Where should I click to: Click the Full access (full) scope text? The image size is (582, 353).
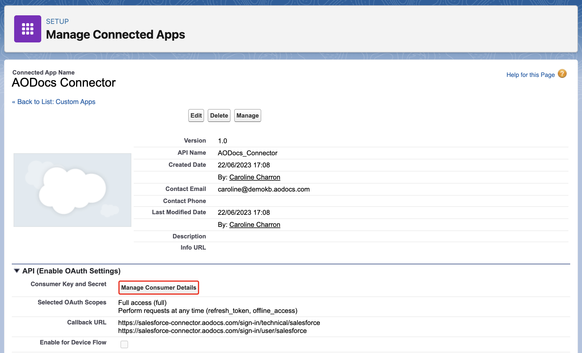pyautogui.click(x=142, y=303)
